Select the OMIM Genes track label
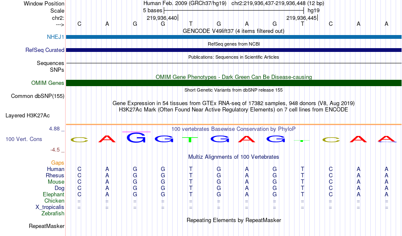 coord(48,83)
